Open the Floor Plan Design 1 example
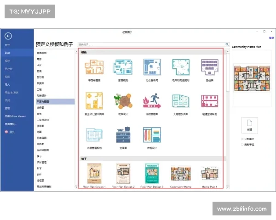 tap(94, 175)
